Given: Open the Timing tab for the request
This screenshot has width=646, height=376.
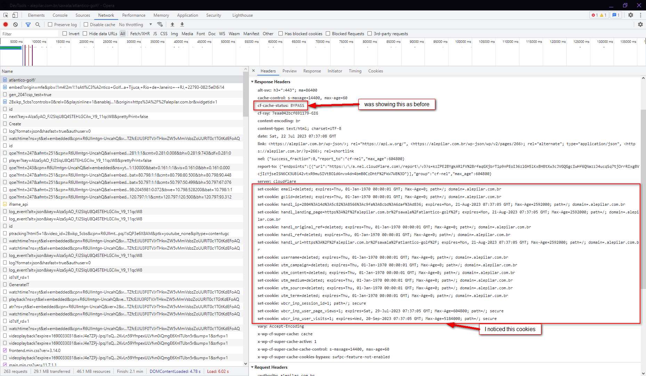Looking at the screenshot, I should click(355, 71).
